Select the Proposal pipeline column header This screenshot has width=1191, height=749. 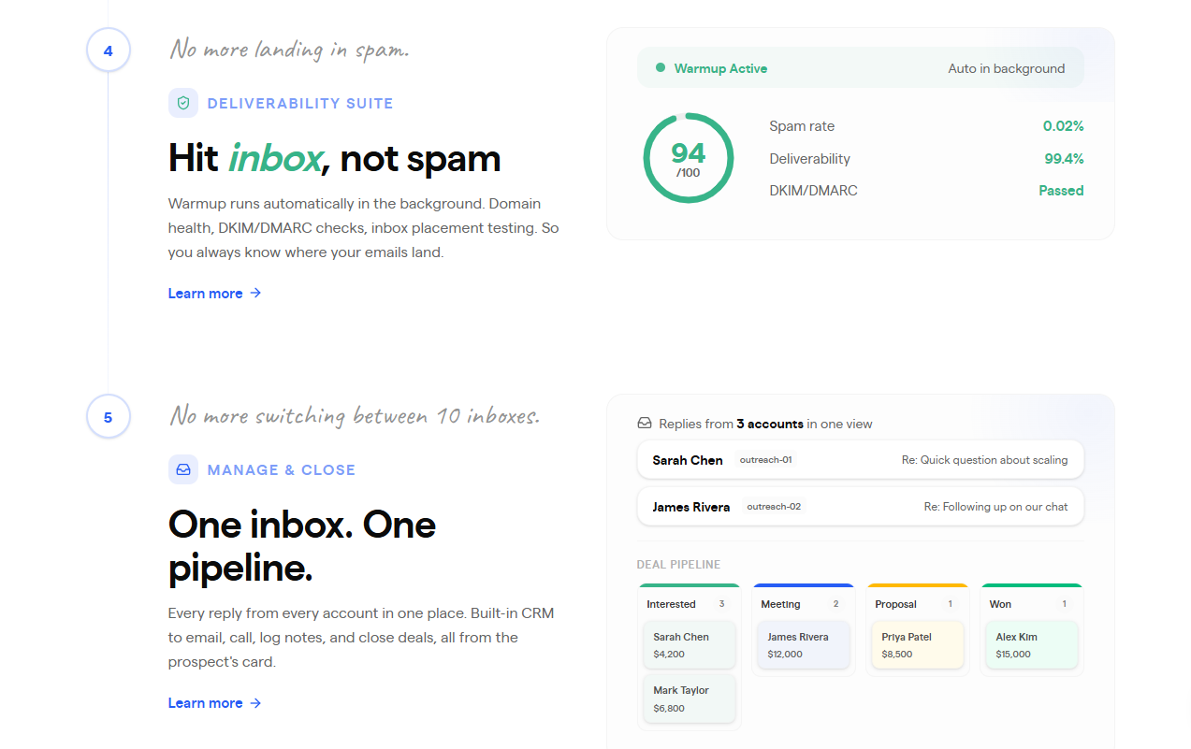(918, 603)
